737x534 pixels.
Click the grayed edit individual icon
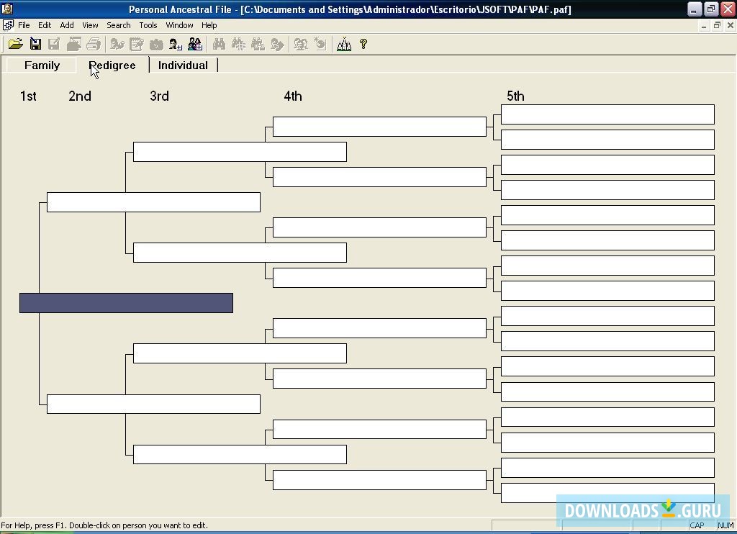point(117,44)
